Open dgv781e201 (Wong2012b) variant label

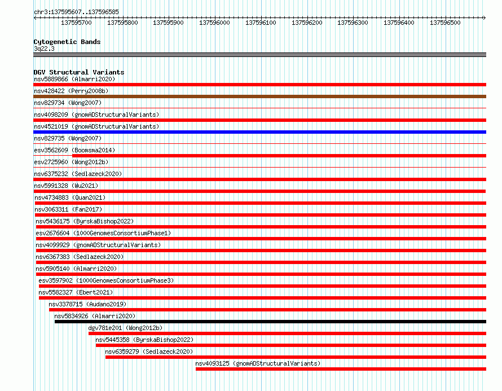(125, 328)
